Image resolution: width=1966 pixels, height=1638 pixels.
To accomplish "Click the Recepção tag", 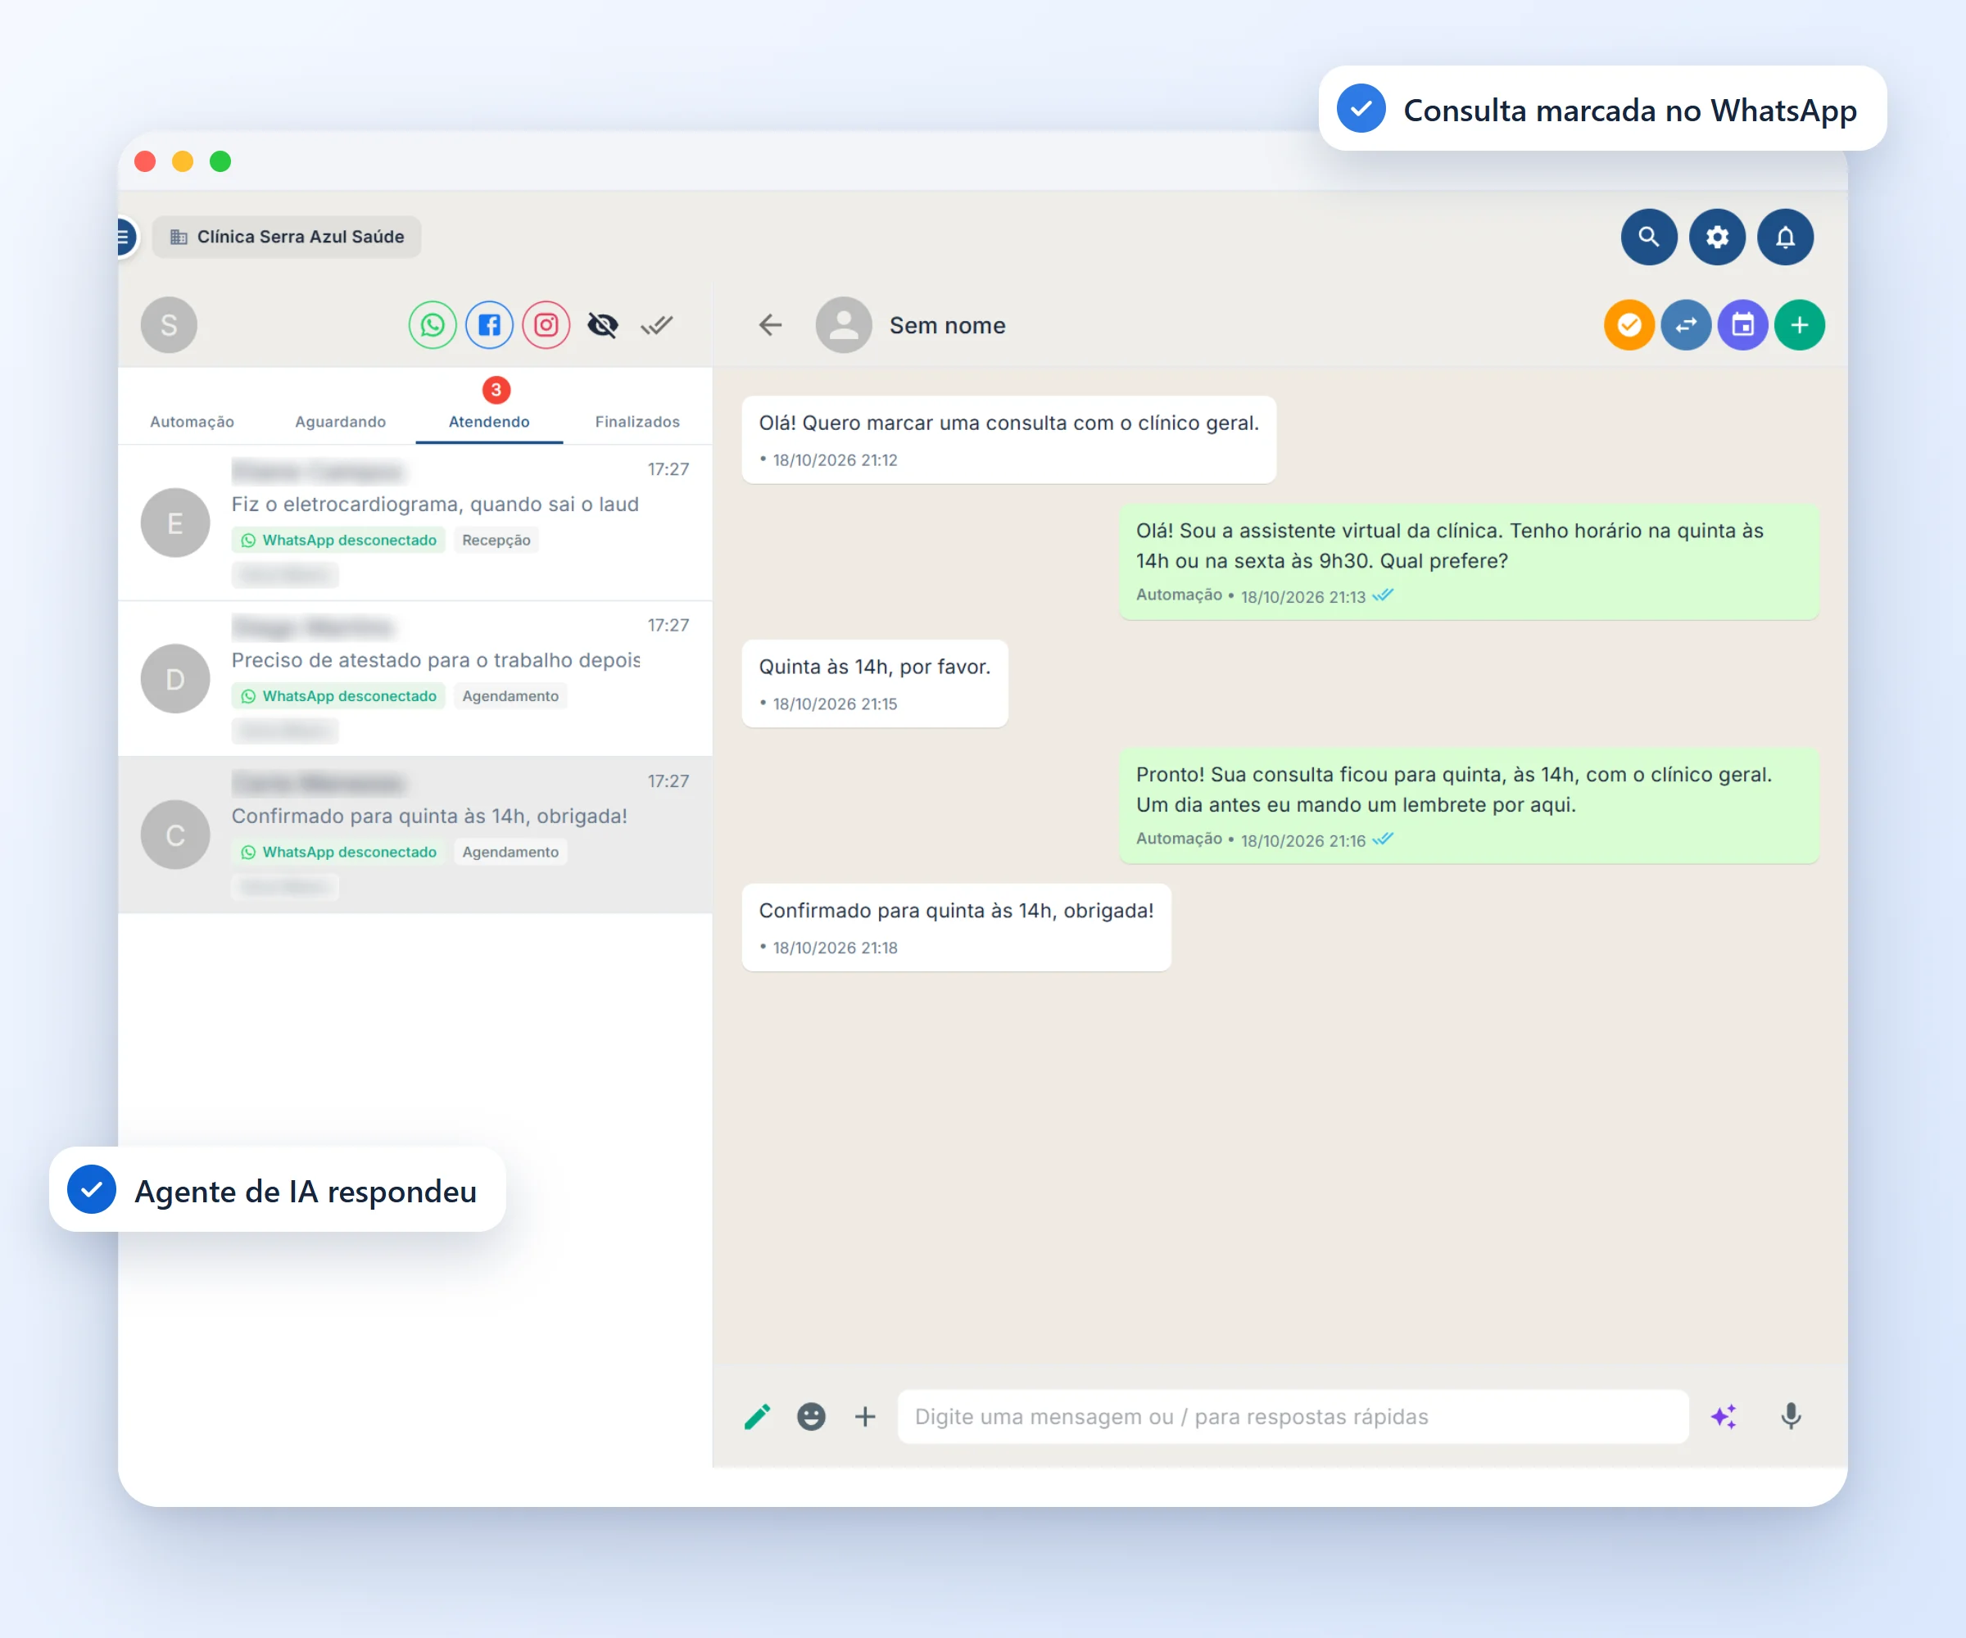I will coord(496,540).
